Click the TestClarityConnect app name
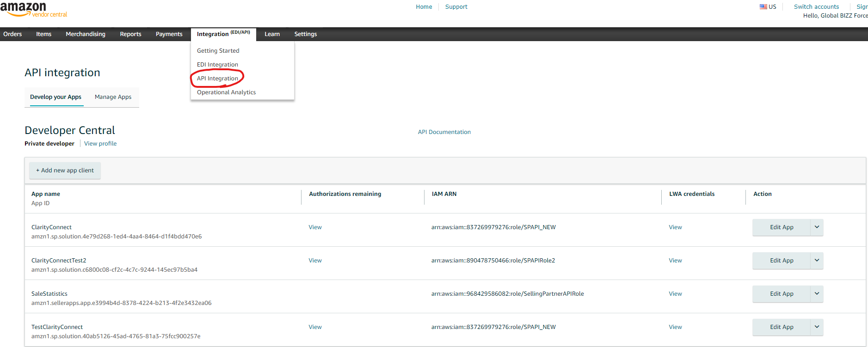 pos(57,327)
